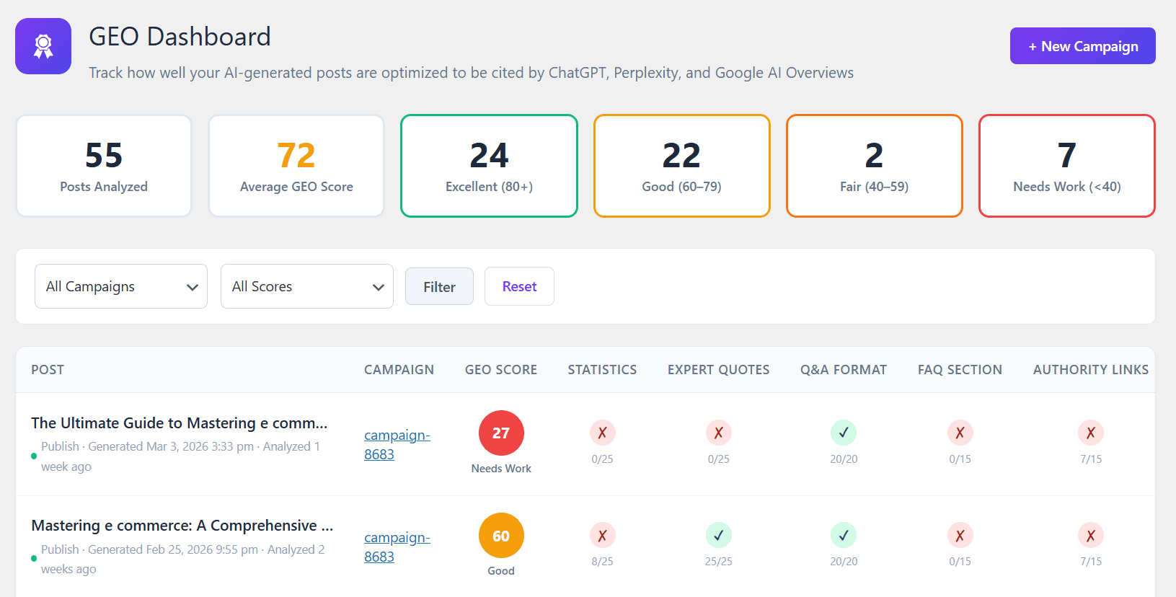
Task: Open the All Campaigns dropdown
Action: point(121,286)
